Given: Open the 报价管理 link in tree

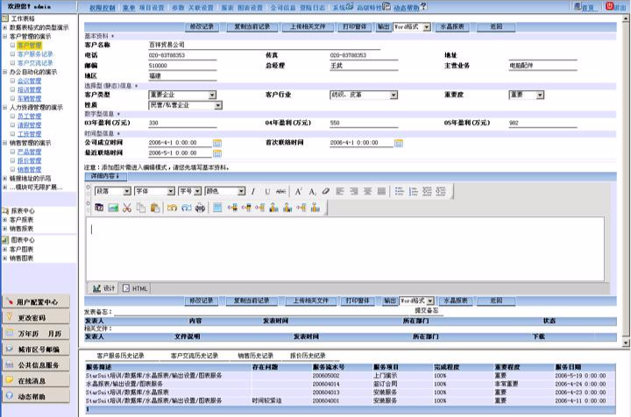Looking at the screenshot, I should click(x=30, y=160).
